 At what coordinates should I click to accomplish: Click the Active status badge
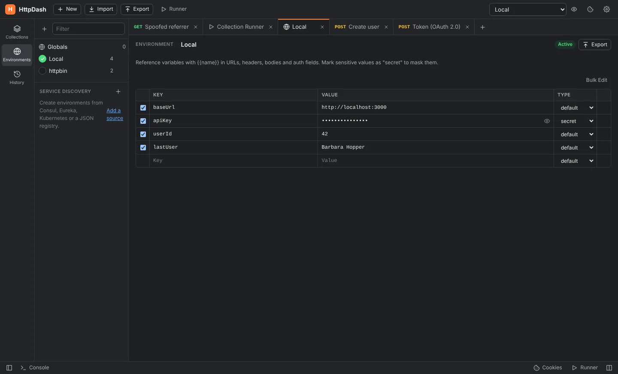click(x=565, y=45)
